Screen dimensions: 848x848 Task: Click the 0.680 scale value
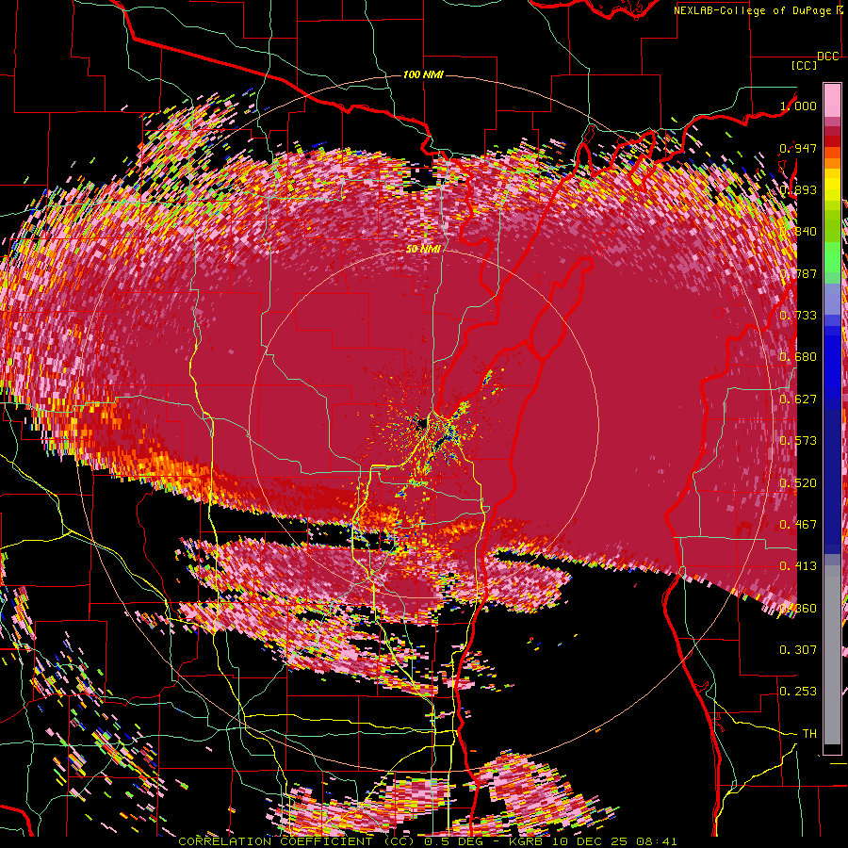[x=798, y=357]
